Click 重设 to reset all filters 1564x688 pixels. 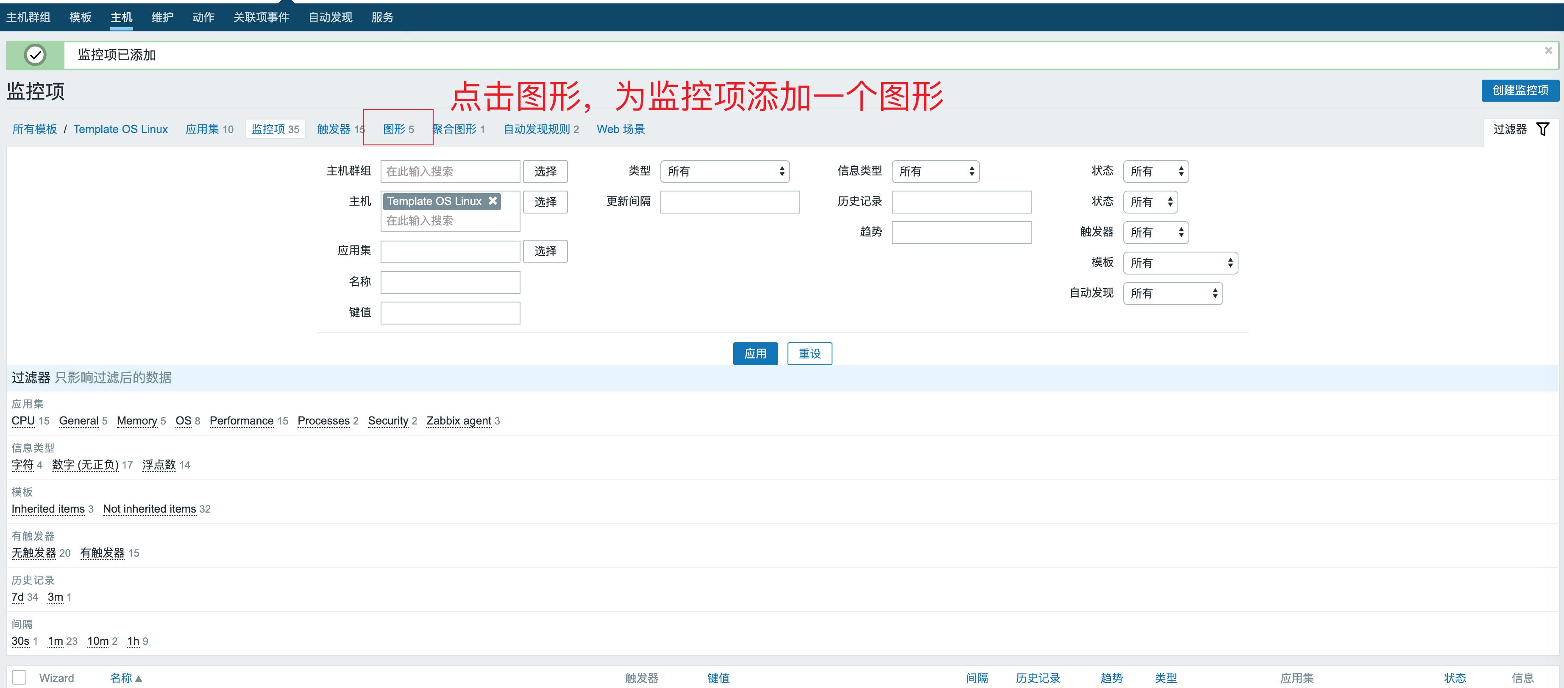810,353
